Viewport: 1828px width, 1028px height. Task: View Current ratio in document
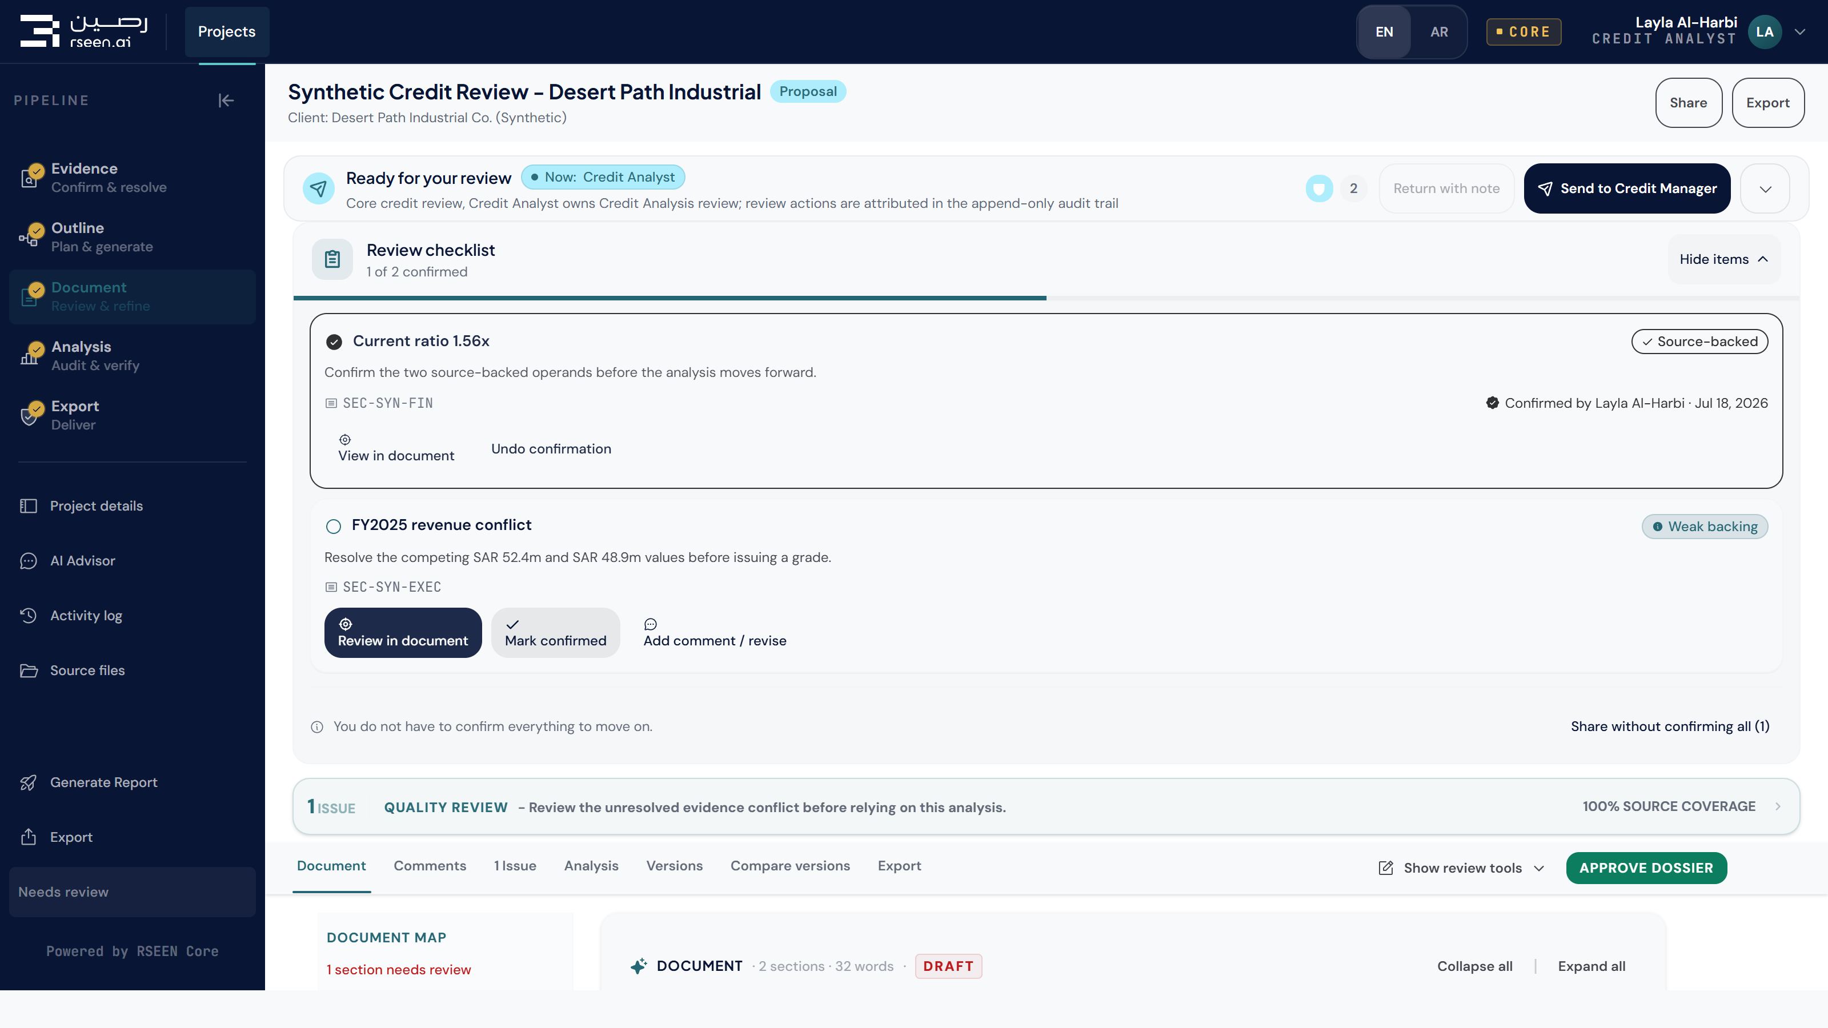pos(396,449)
